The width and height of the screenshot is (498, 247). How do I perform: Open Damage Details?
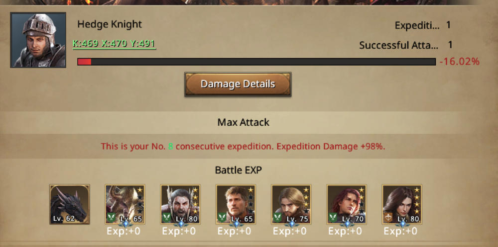pyautogui.click(x=238, y=84)
